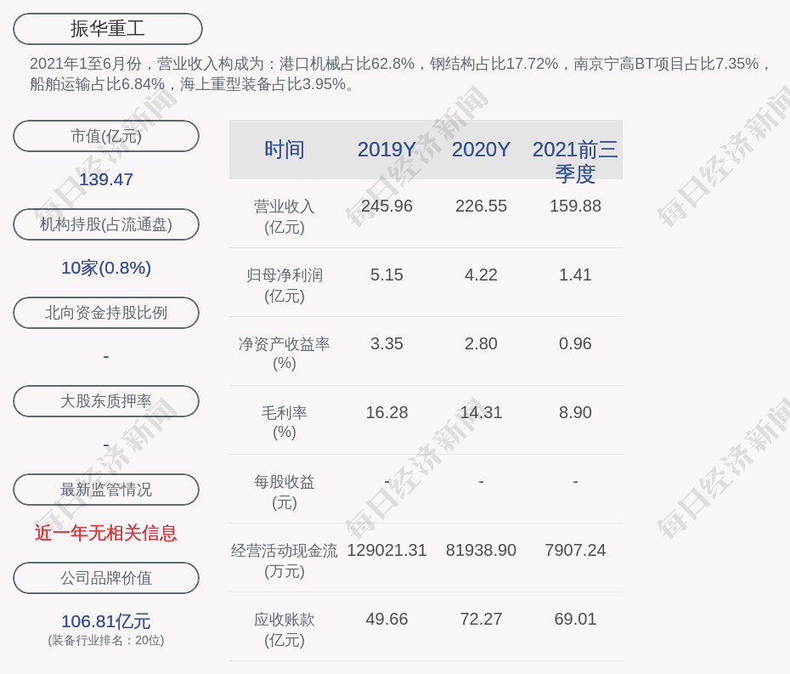Select cash flow value 7907.24

[x=575, y=550]
